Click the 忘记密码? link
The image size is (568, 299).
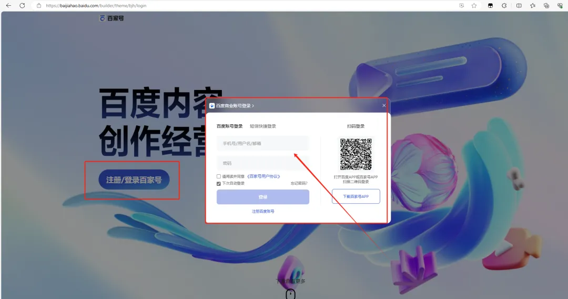tap(299, 183)
